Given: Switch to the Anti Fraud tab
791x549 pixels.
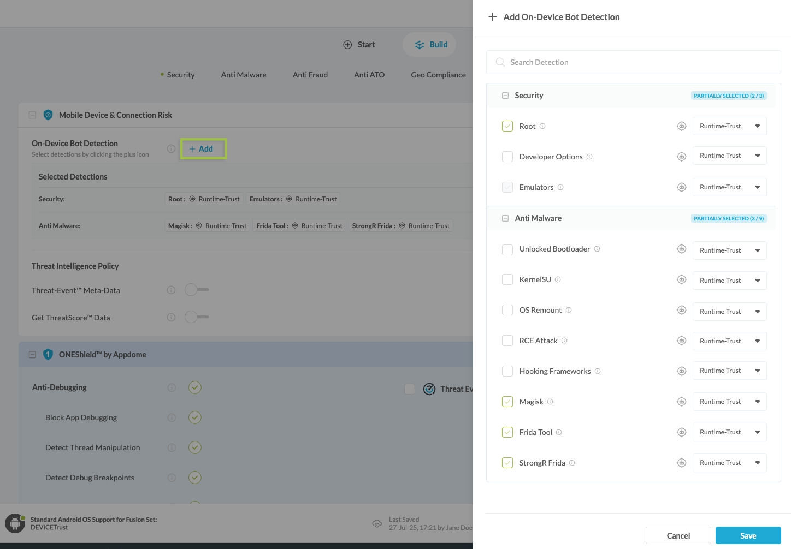Looking at the screenshot, I should click(310, 75).
